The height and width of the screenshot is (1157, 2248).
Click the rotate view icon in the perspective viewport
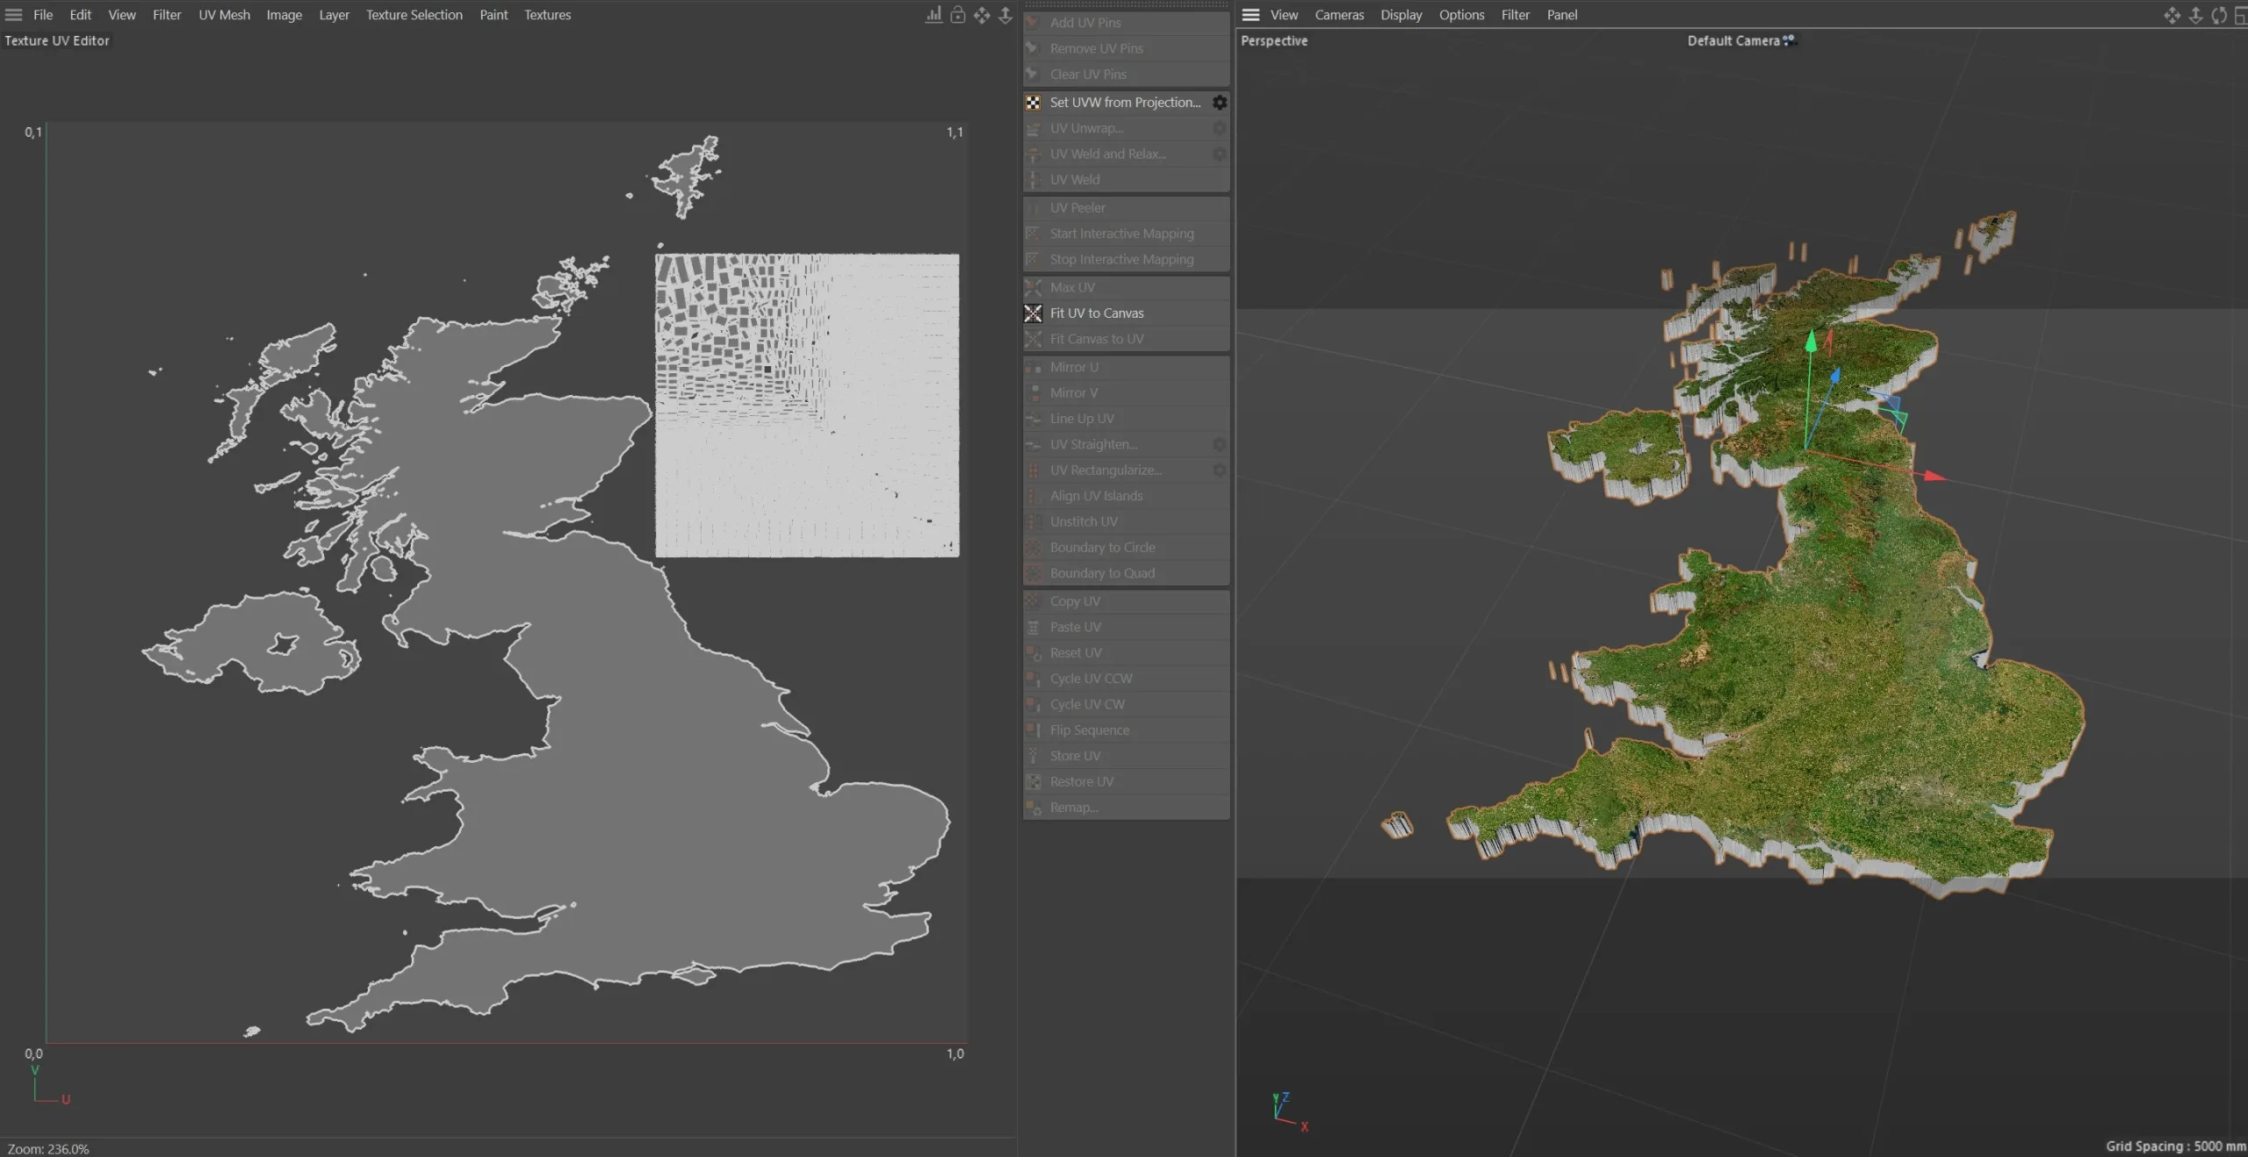[x=2220, y=15]
